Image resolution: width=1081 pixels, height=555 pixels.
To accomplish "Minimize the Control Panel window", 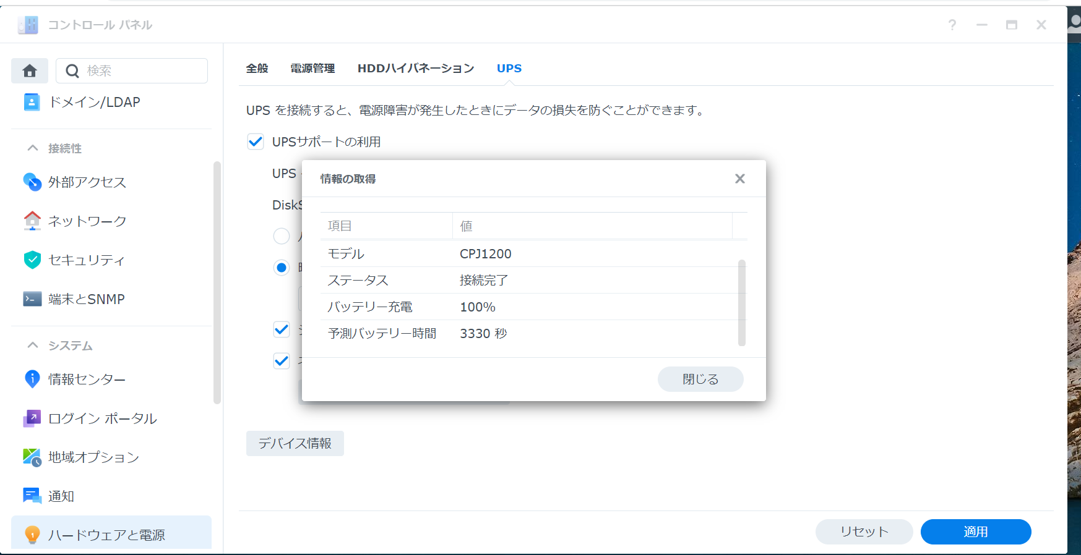I will [x=982, y=25].
